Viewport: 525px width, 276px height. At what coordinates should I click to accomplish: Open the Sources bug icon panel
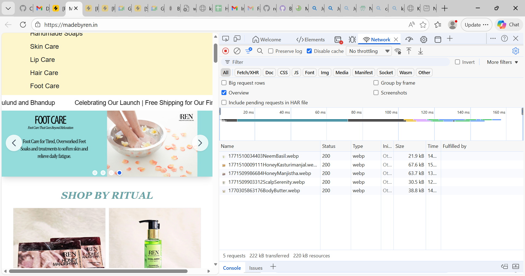(352, 39)
